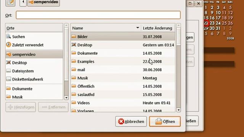Click the Examples folder icon
This screenshot has width=244, height=137.
[x=74, y=61]
